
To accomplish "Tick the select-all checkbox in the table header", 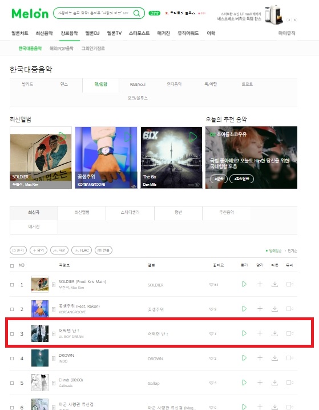I will [x=12, y=266].
